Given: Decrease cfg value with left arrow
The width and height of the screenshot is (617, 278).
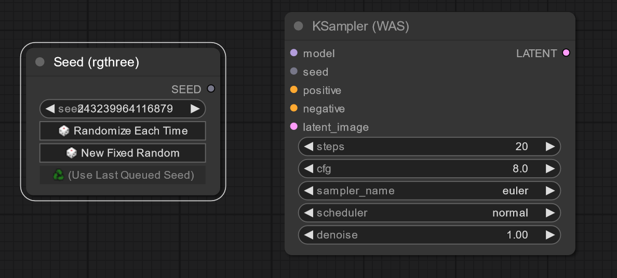Looking at the screenshot, I should [308, 169].
